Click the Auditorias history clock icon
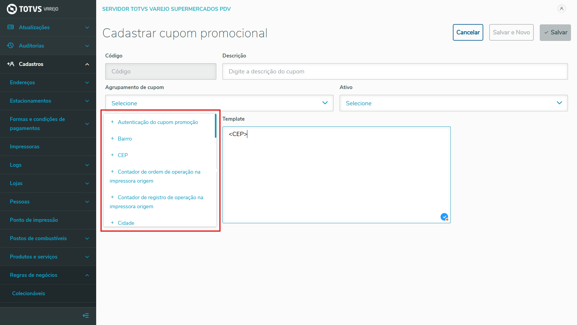577x325 pixels. [x=11, y=45]
